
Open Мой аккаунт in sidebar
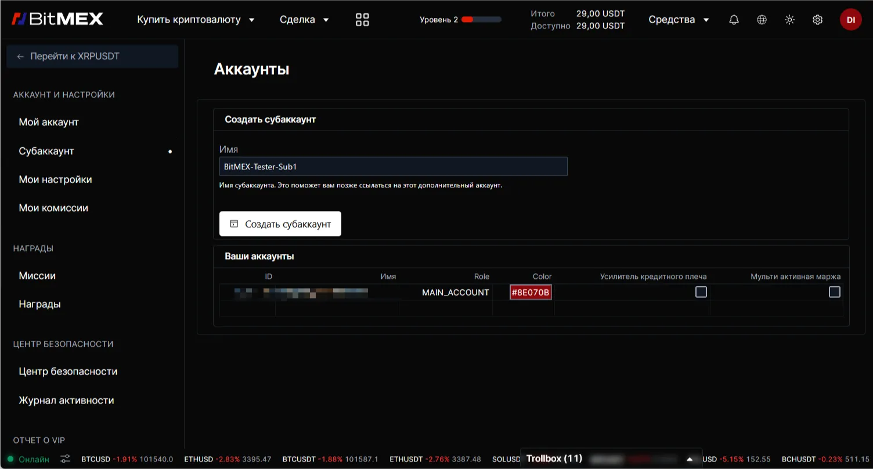pyautogui.click(x=49, y=122)
